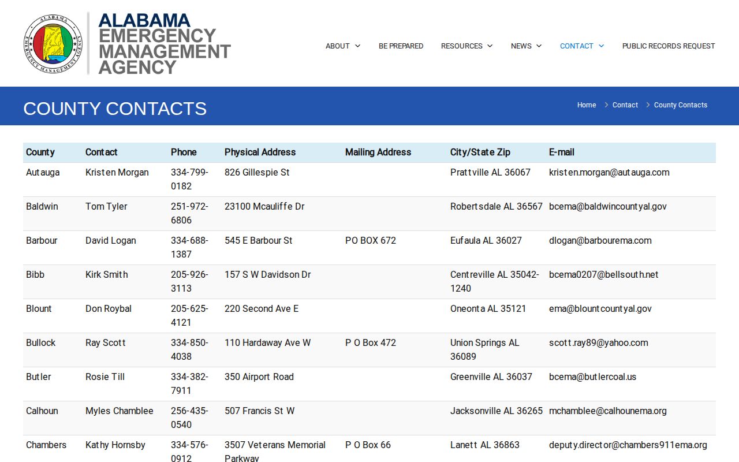Select contact name Ray Scott

click(x=106, y=343)
